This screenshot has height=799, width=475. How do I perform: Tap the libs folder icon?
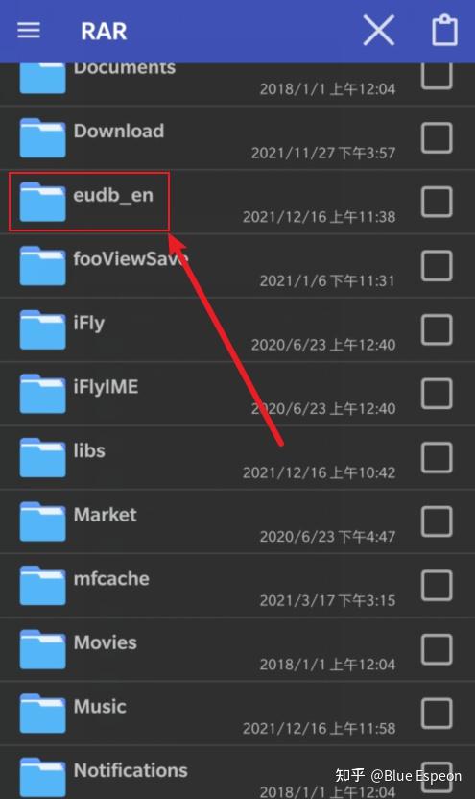[x=42, y=457]
